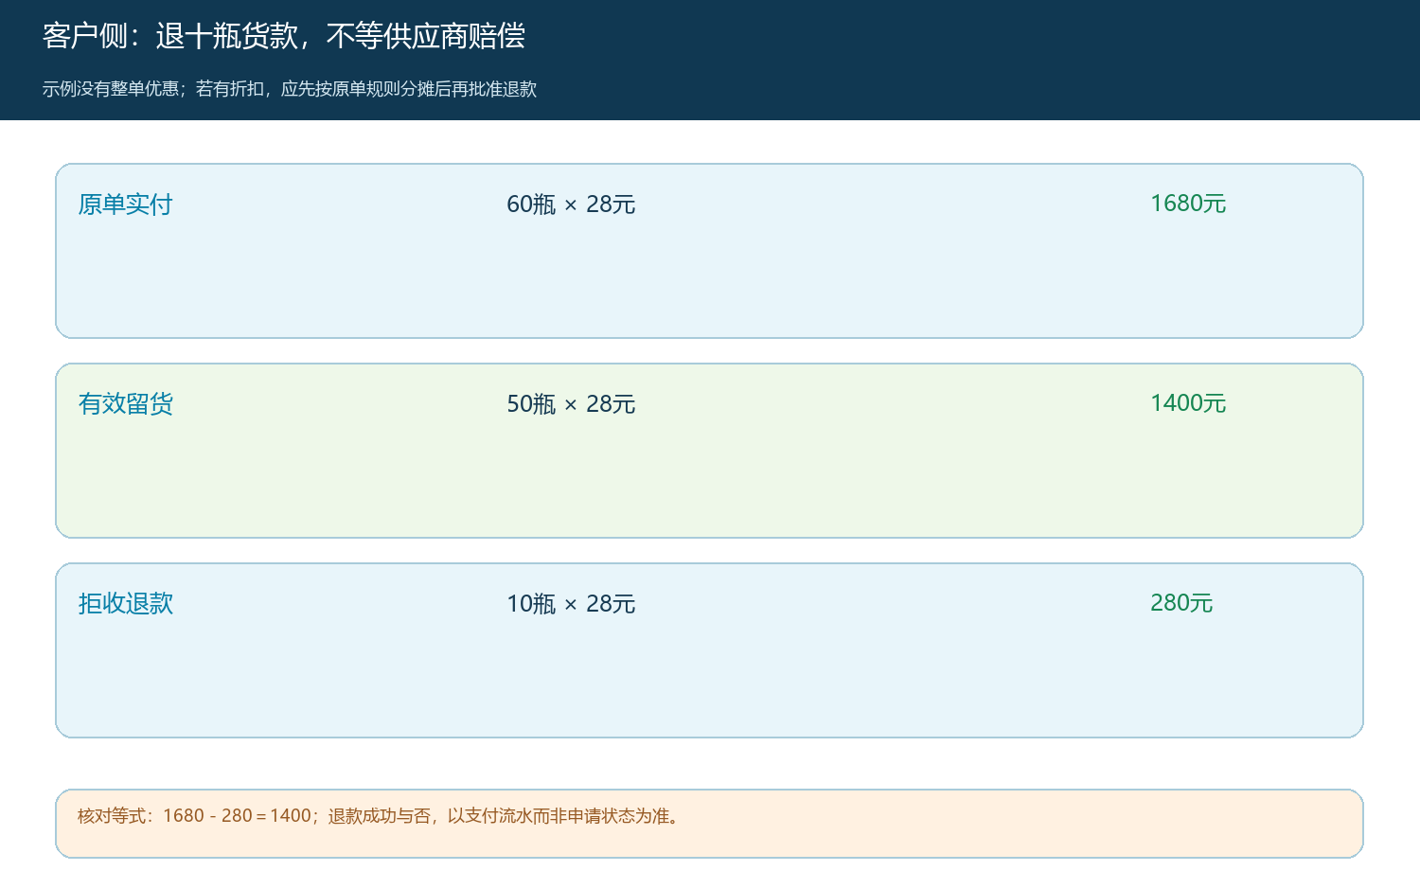Click the 60瓶 × 28元 formula
Screen dimensions: 1420x871
571,204
